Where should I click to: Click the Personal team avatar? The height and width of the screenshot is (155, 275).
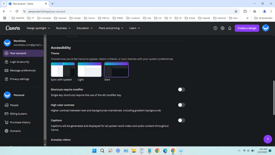click(7, 95)
